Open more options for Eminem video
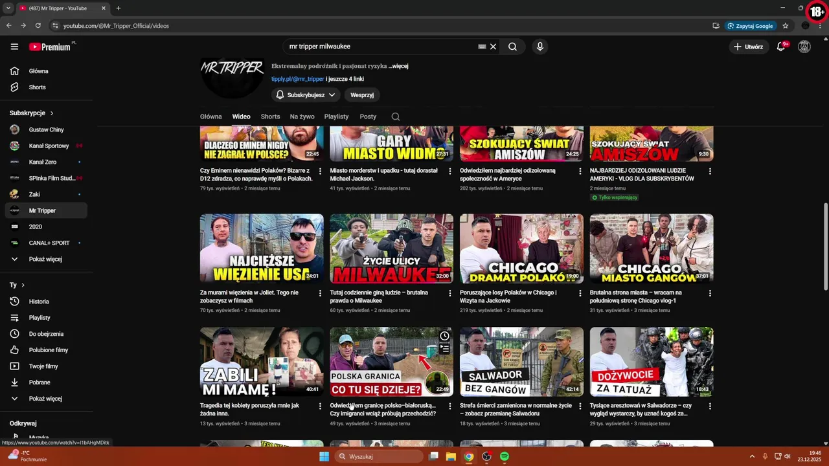Image resolution: width=829 pixels, height=466 pixels. coord(320,172)
